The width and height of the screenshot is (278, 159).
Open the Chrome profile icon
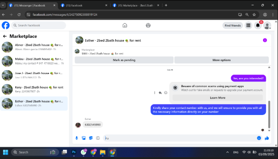coord(265,15)
